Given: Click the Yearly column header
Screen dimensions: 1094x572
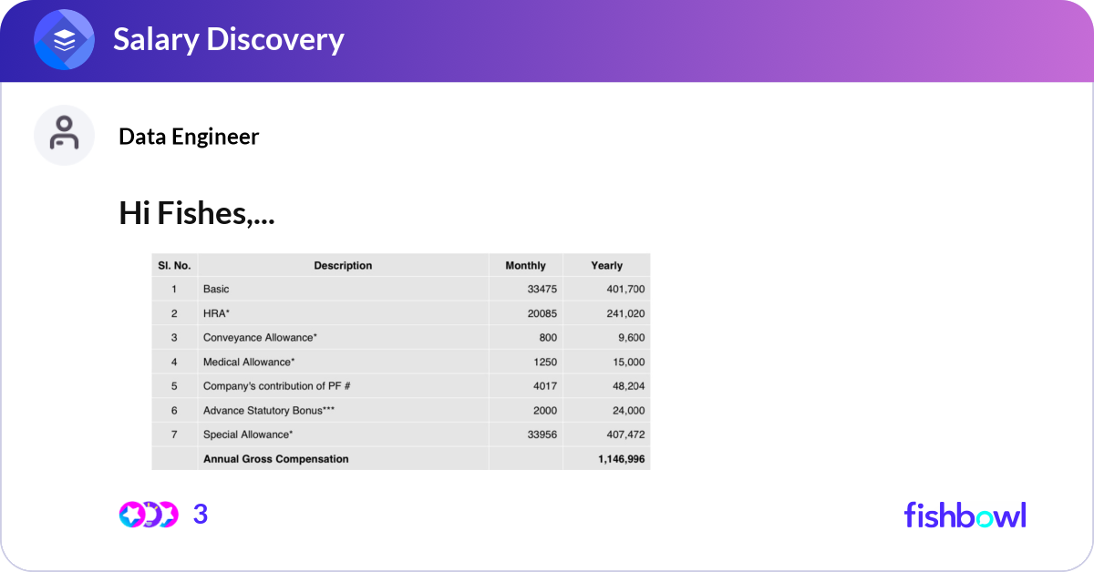Looking at the screenshot, I should point(606,266).
